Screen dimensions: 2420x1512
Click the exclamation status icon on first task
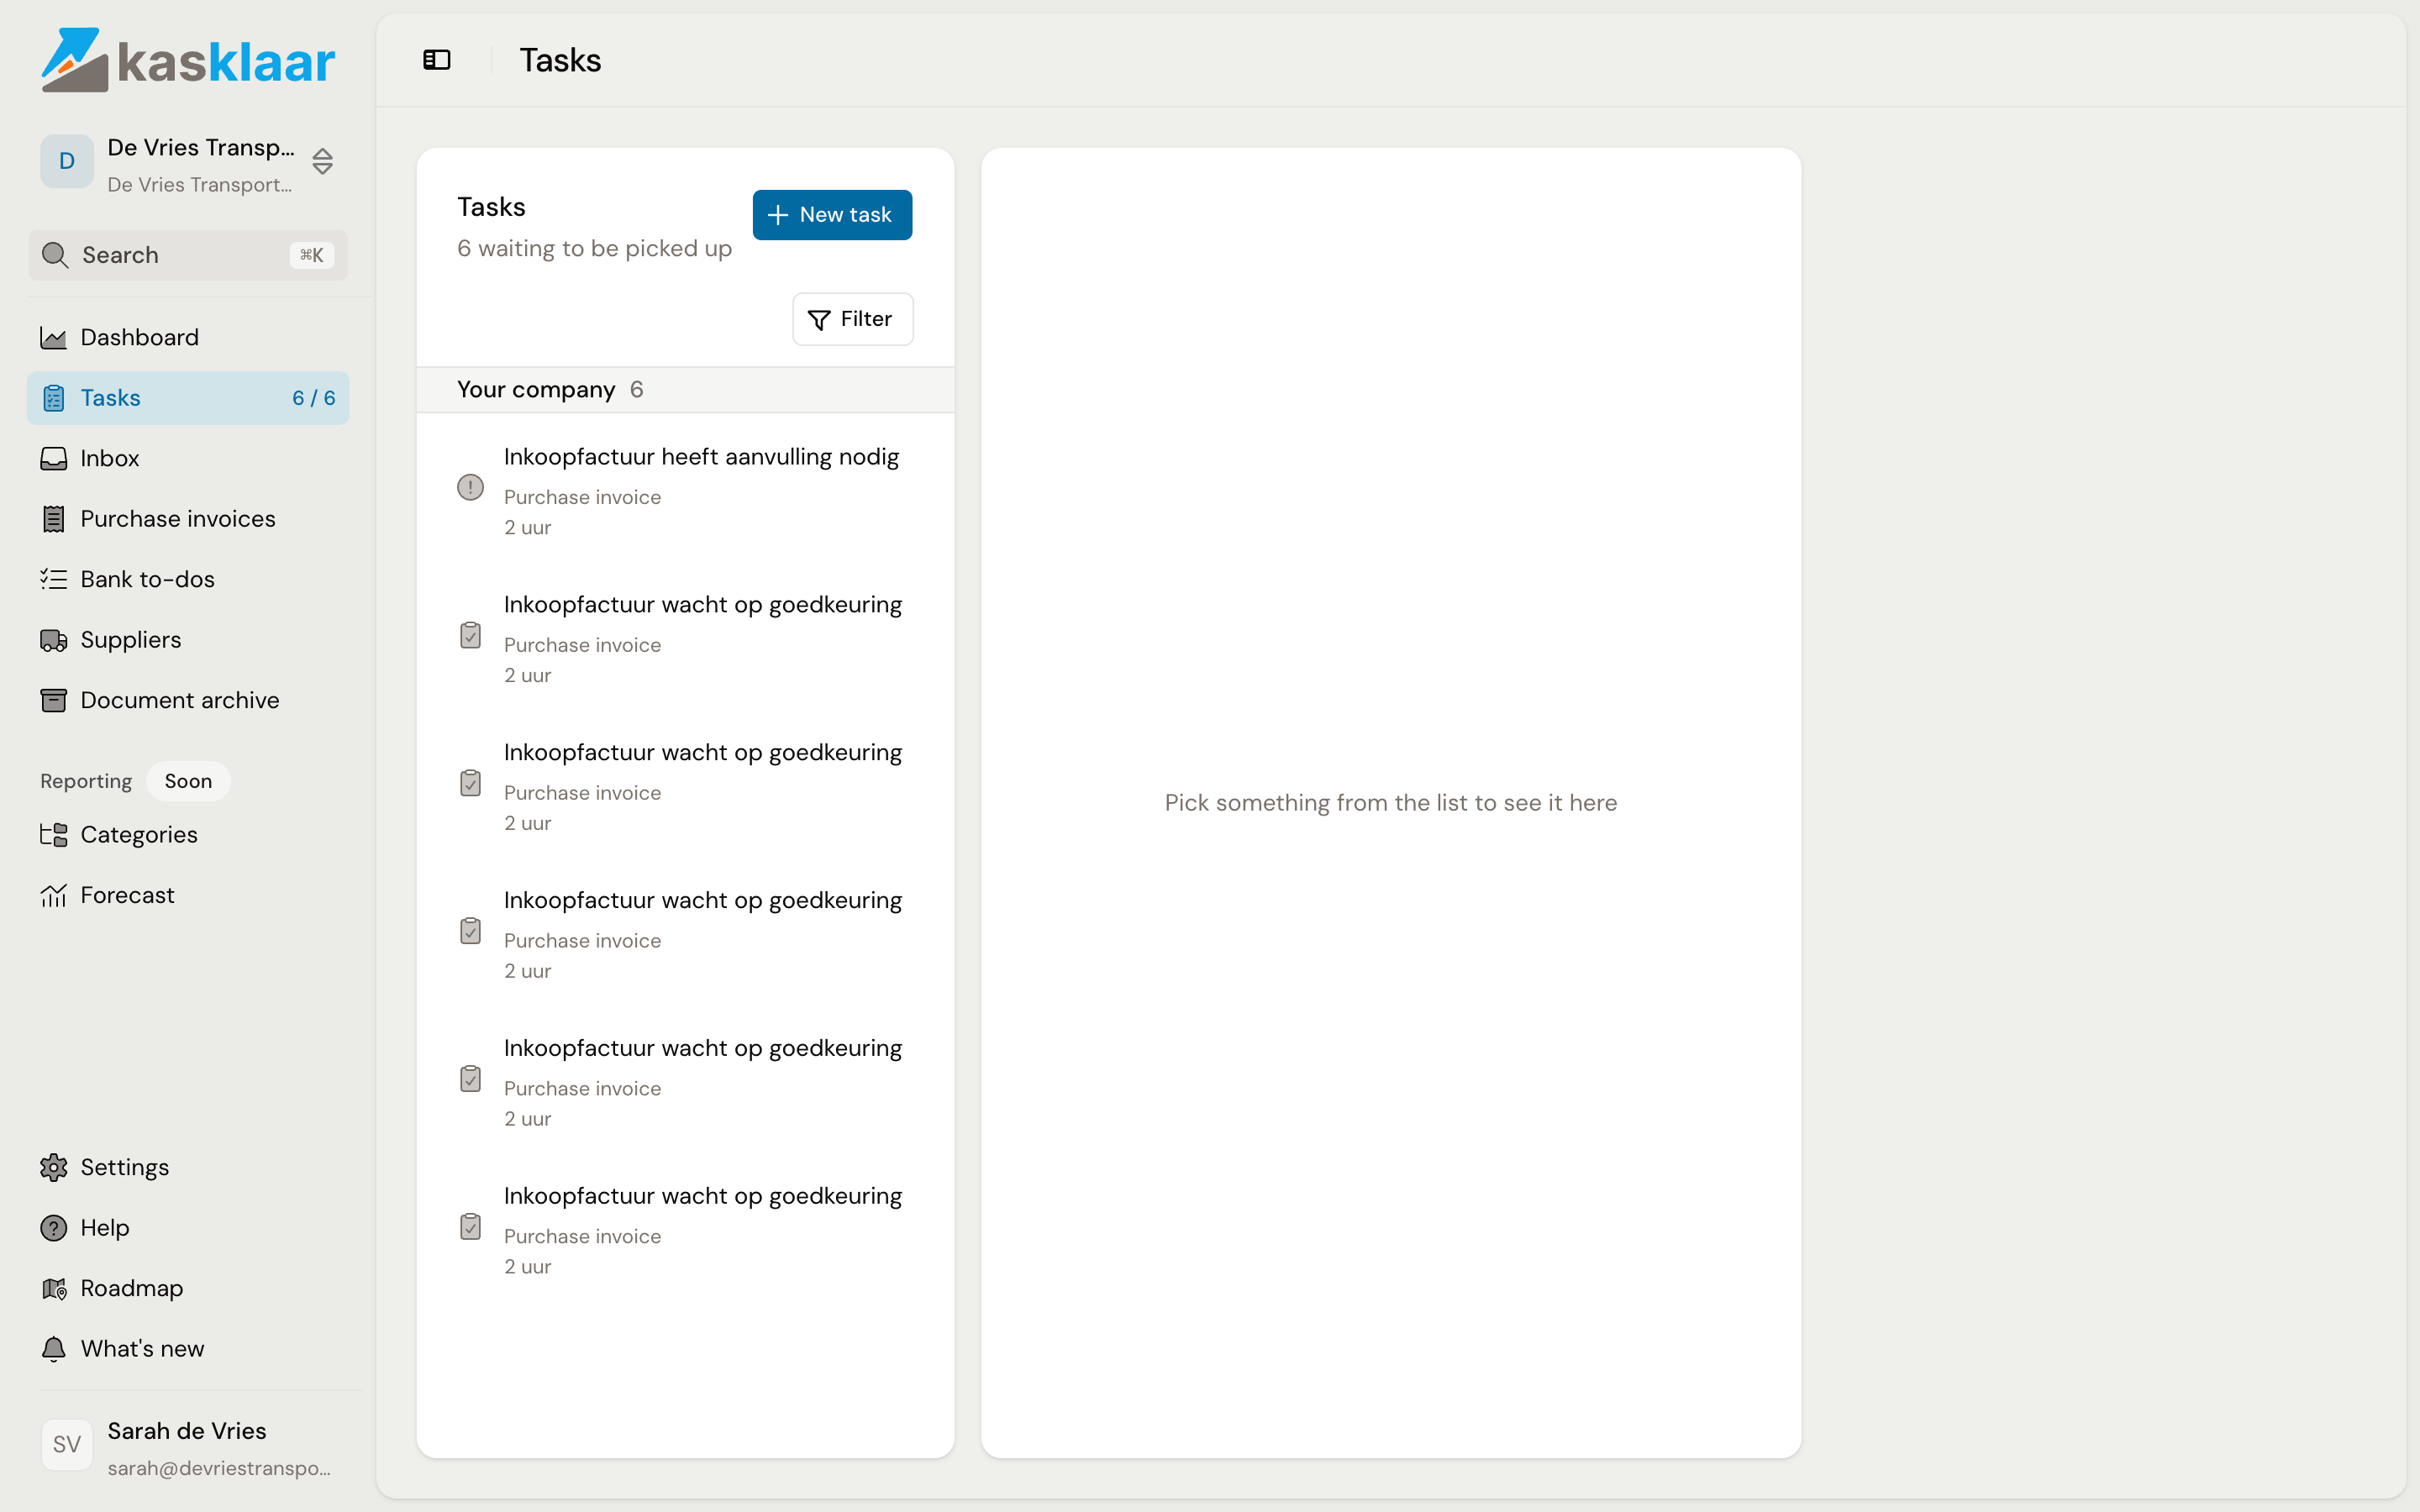pos(470,487)
